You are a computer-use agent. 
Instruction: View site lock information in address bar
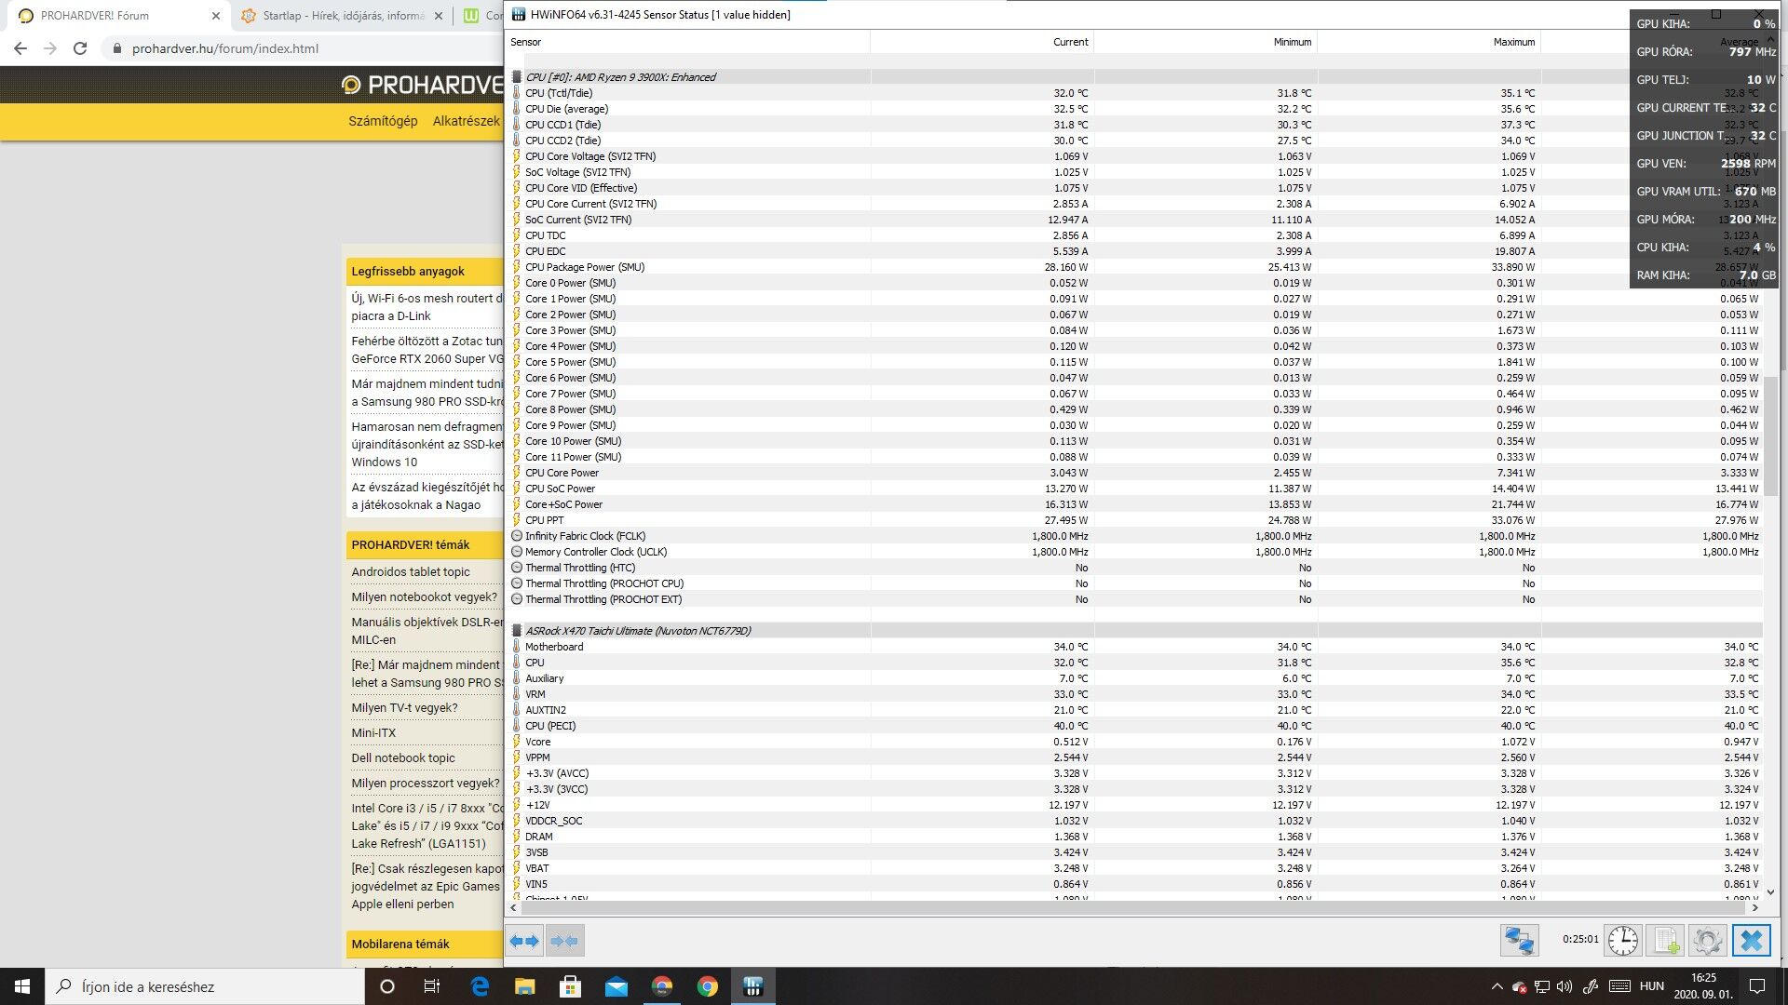point(116,48)
